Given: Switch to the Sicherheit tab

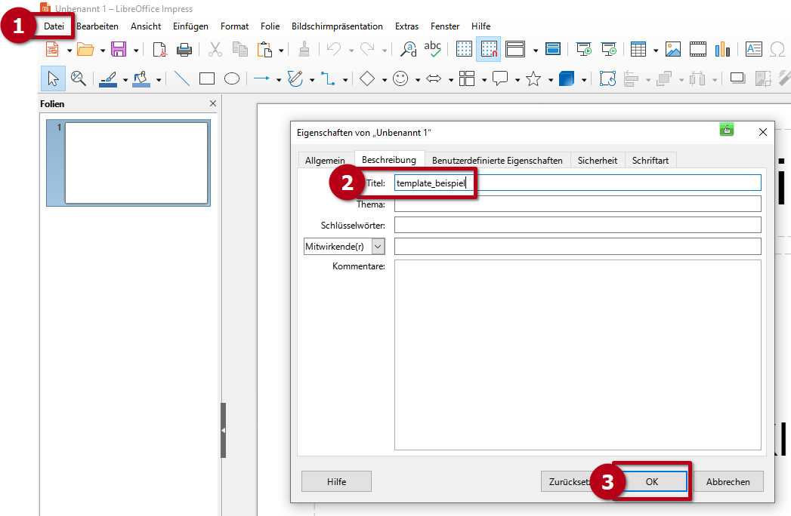Looking at the screenshot, I should [x=598, y=160].
